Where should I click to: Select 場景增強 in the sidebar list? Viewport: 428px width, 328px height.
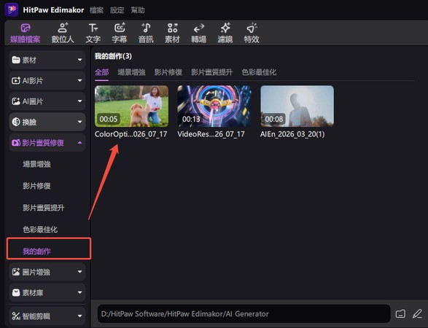(37, 164)
